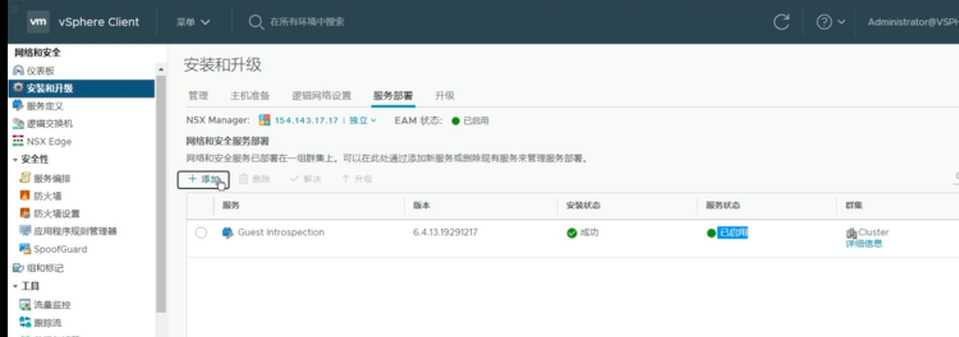Viewport: 959px width, 337px height.
Task: Open the NSX Manager 154.143.17.17 dropdown
Action: click(x=325, y=121)
